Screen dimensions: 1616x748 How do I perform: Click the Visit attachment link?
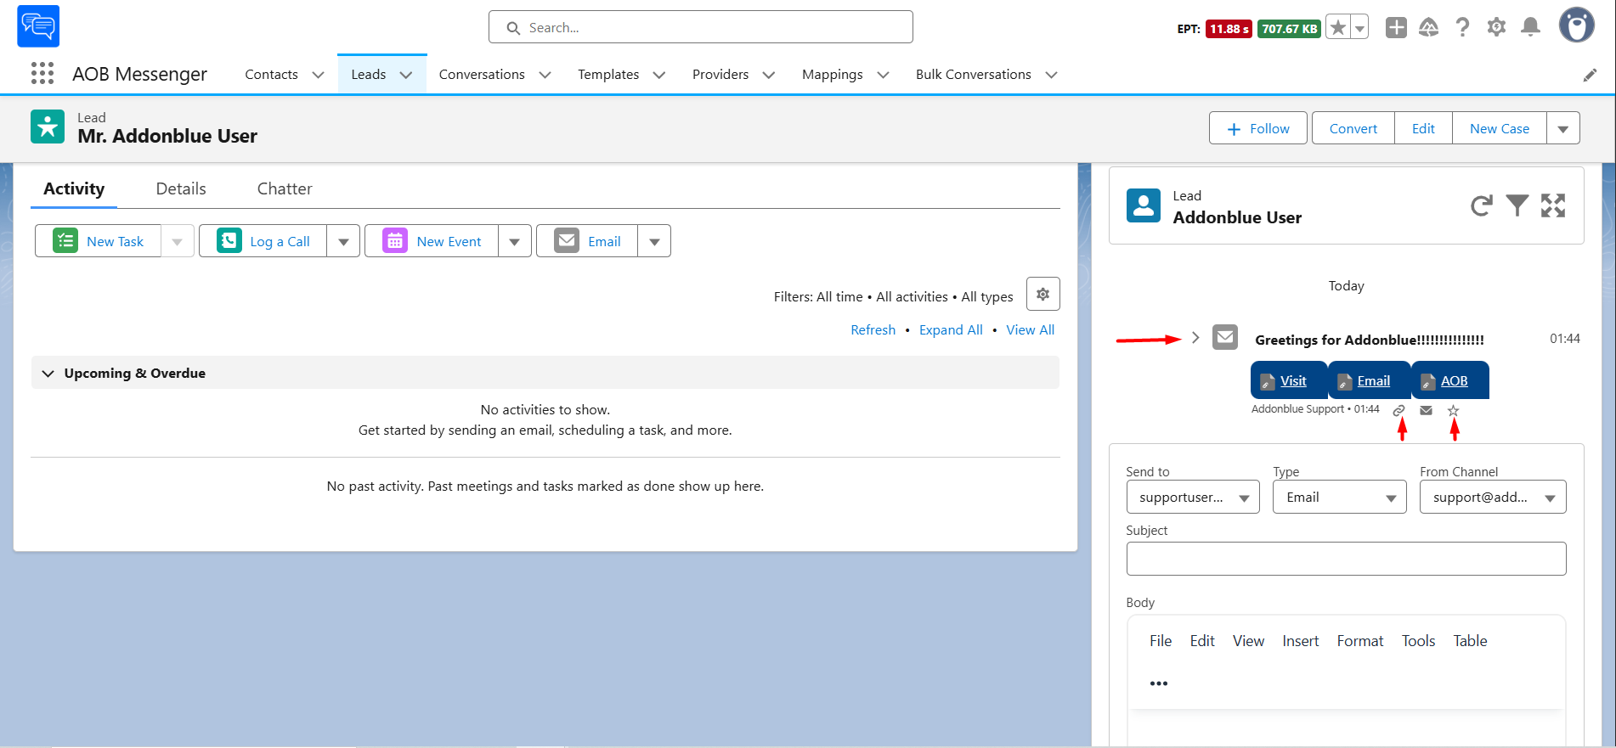pyautogui.click(x=1293, y=380)
